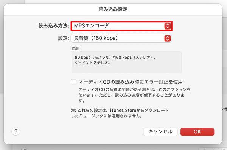This screenshot has width=227, height=150.
Task: Enable error correction for audio CD import
Action: [x=74, y=82]
